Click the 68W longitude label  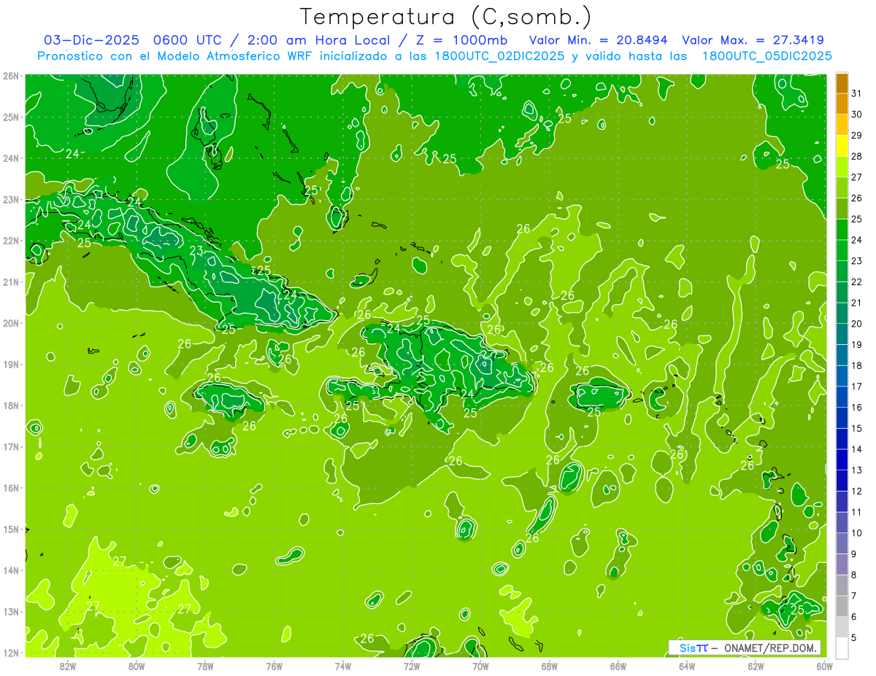point(549,666)
